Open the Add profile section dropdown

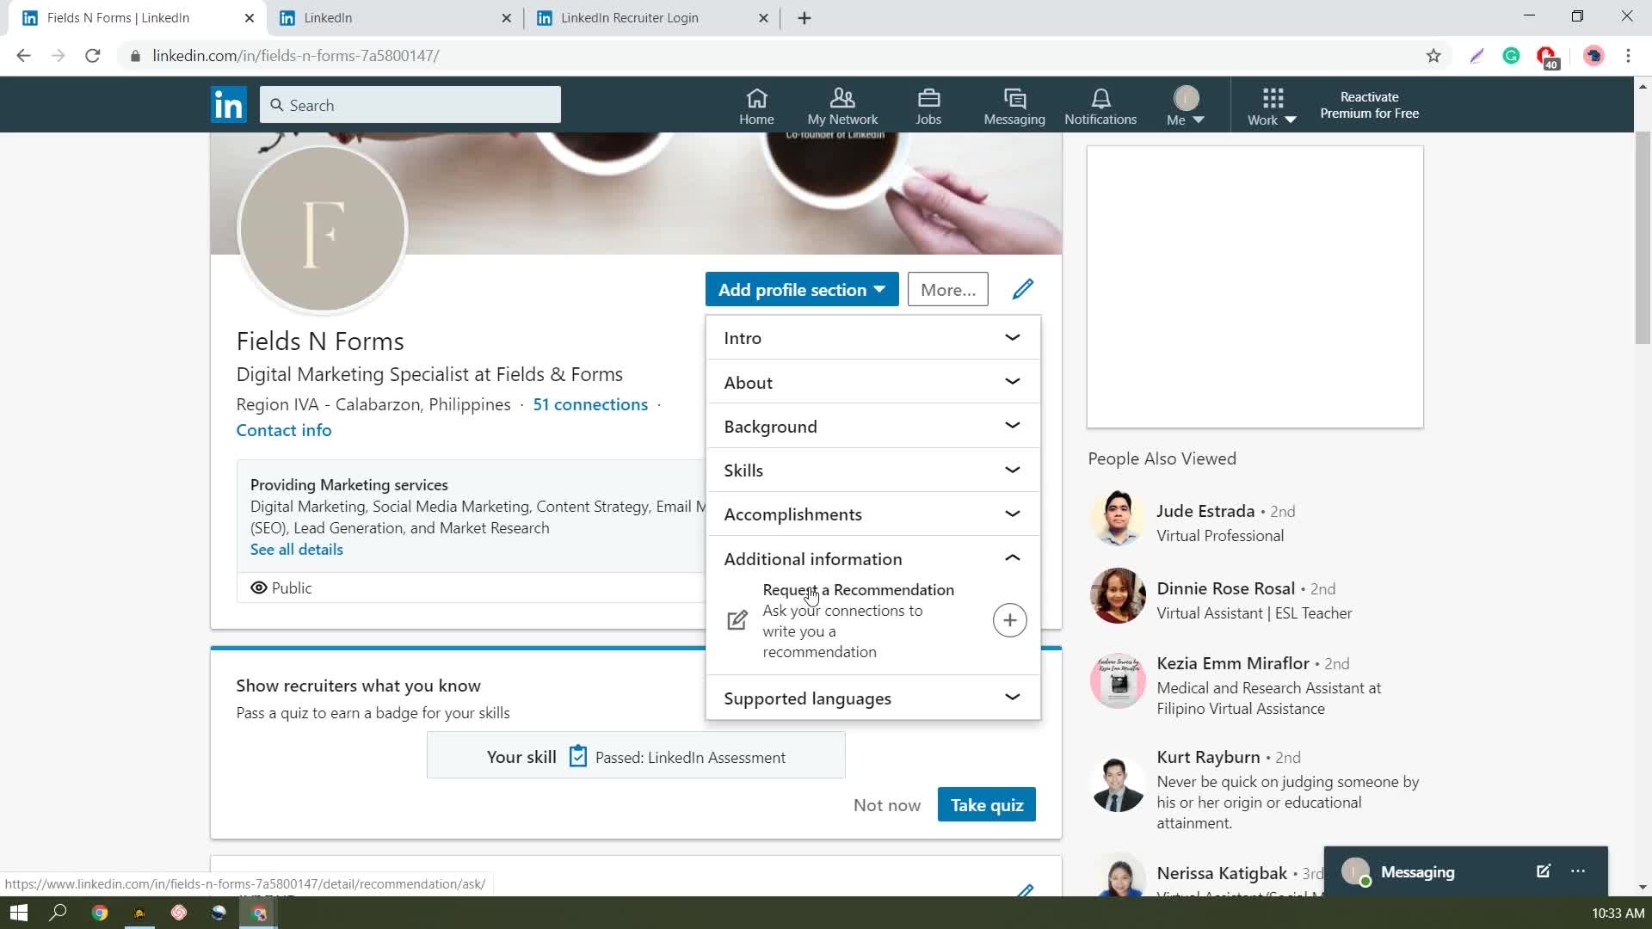[801, 289]
